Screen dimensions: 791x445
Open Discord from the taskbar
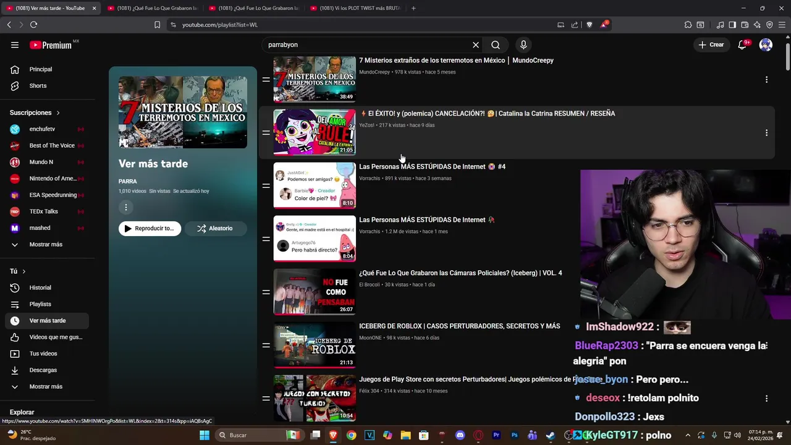[x=460, y=435]
